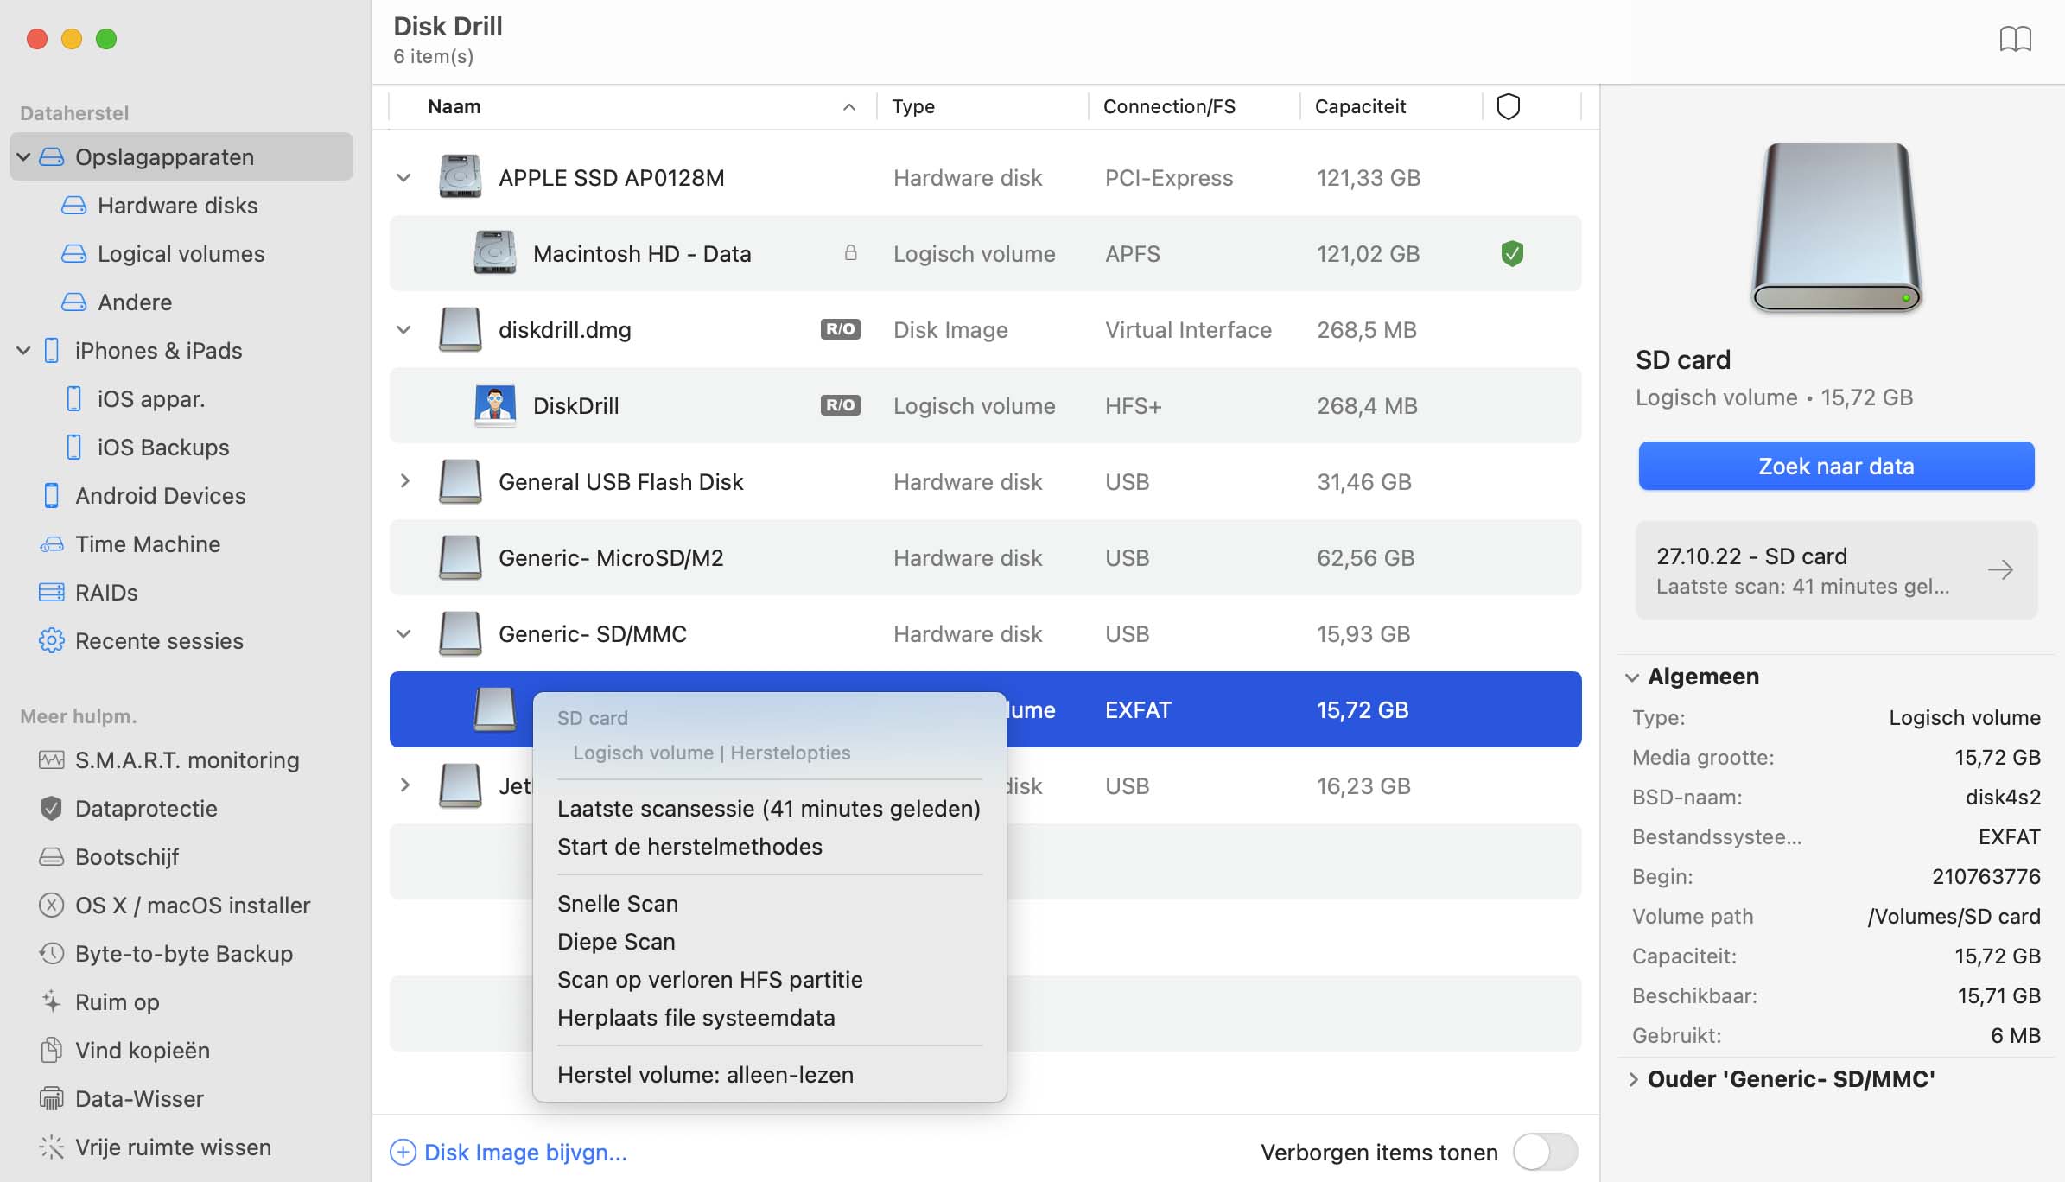Image resolution: width=2065 pixels, height=1182 pixels.
Task: Click the R/O badge on diskdrill.dmg row
Action: point(840,329)
